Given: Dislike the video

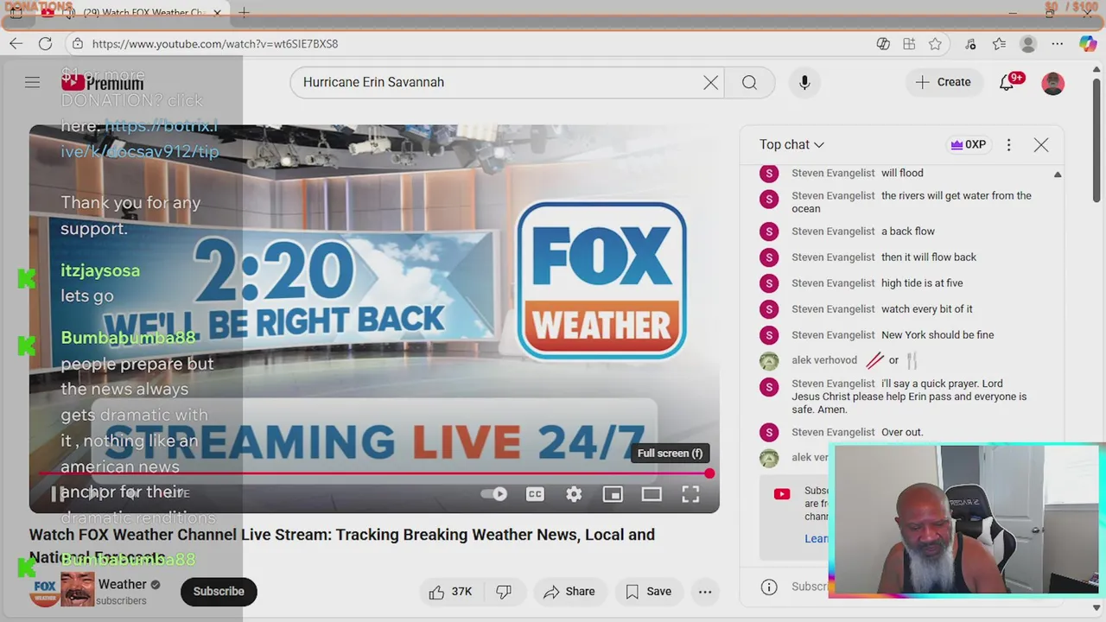Looking at the screenshot, I should (x=504, y=592).
